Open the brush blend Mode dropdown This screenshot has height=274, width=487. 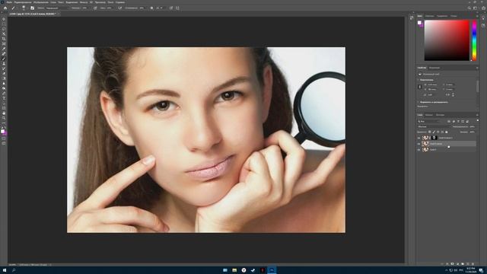[x=57, y=8]
